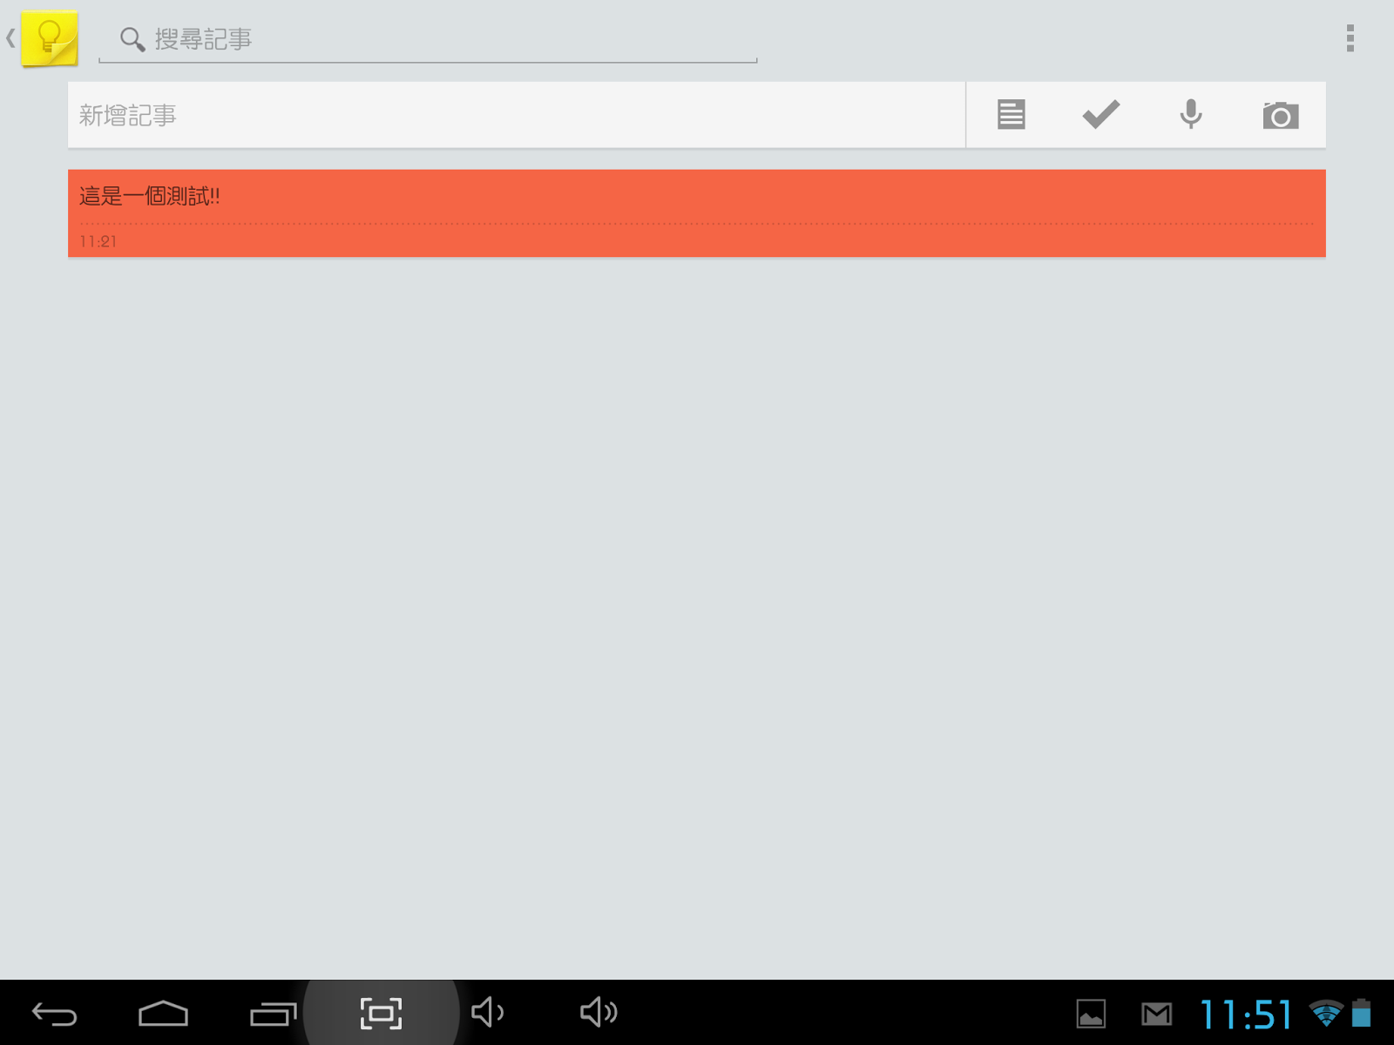Tap the Android home button
The height and width of the screenshot is (1045, 1394).
coord(163,1014)
